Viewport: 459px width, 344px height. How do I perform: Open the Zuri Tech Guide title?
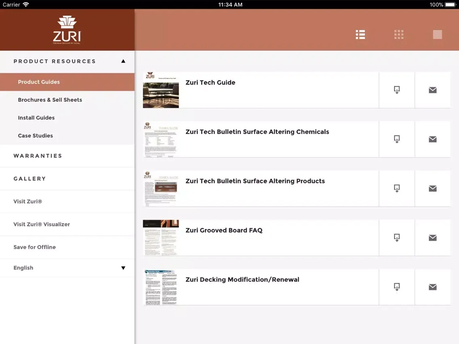[210, 82]
